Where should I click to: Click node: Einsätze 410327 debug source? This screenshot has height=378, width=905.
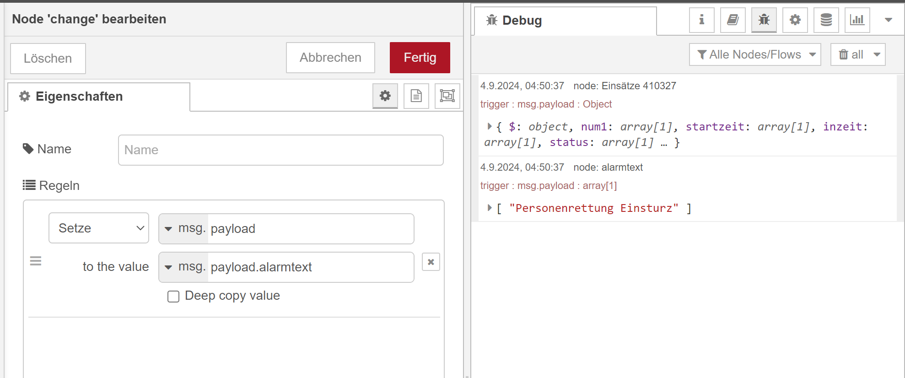[625, 86]
